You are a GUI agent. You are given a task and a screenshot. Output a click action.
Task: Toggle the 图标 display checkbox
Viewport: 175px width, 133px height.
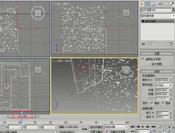(163, 103)
